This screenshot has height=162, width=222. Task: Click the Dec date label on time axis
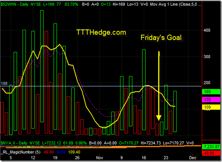point(193,158)
